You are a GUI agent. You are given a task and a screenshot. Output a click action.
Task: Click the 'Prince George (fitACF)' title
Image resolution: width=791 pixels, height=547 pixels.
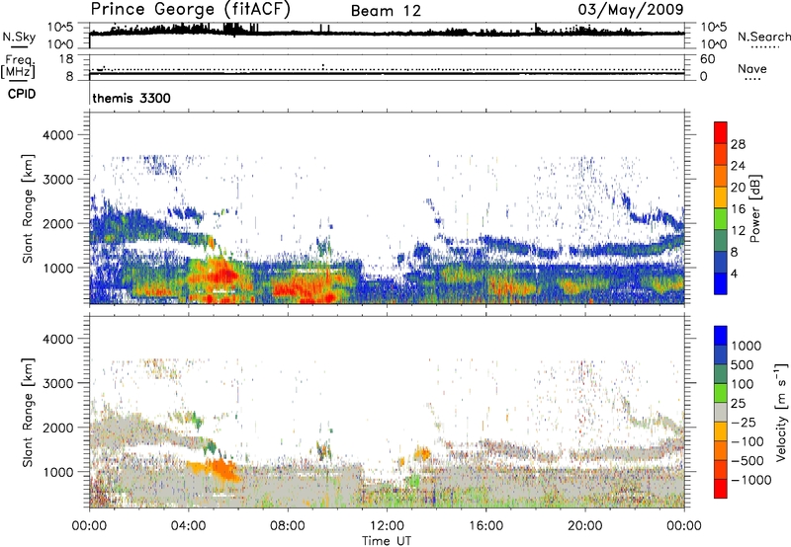(x=191, y=10)
